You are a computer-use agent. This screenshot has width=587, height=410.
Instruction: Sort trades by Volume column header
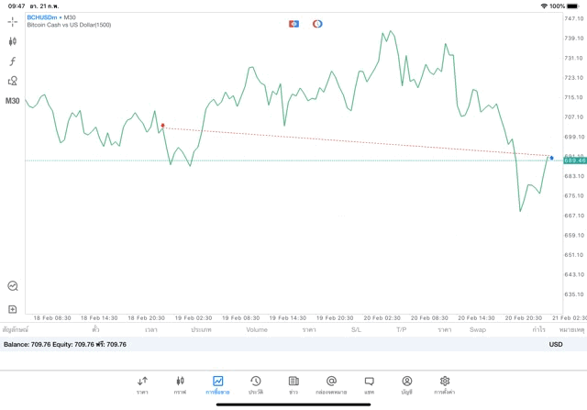pyautogui.click(x=257, y=329)
